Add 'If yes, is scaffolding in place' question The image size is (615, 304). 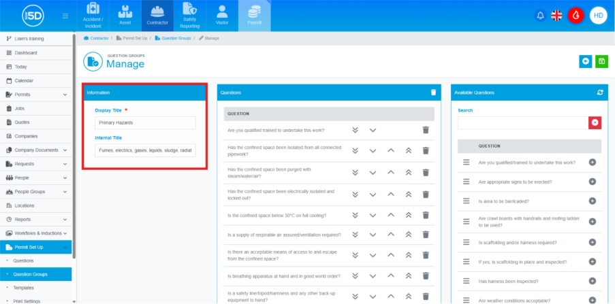pyautogui.click(x=593, y=262)
